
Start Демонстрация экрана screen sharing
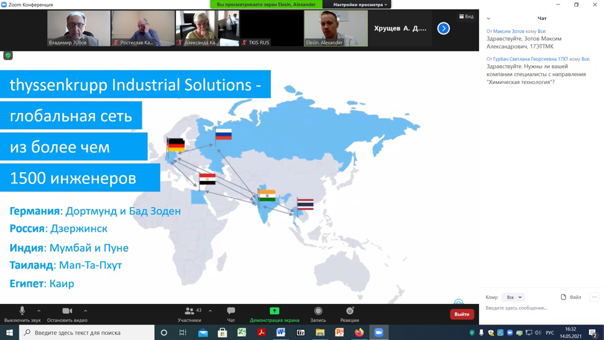pos(274,314)
